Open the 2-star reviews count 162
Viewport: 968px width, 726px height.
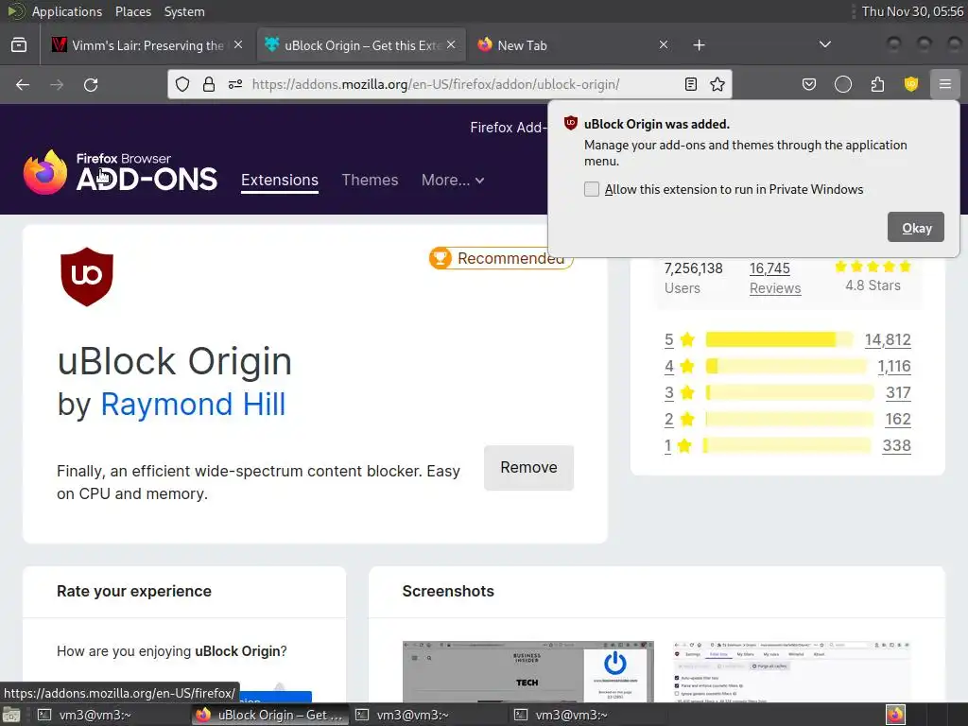pos(898,419)
